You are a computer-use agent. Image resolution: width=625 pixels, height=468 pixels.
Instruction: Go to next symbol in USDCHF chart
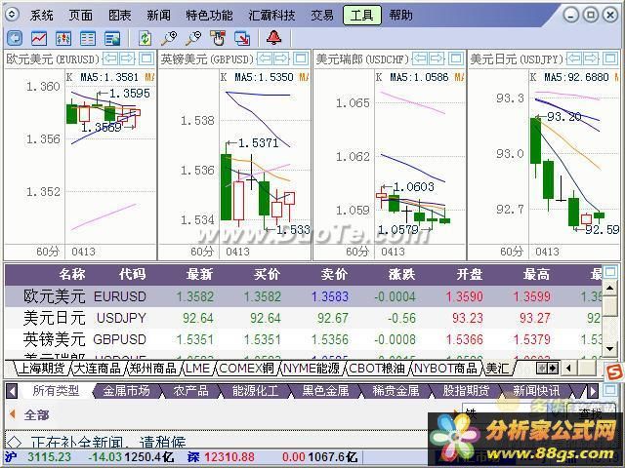(x=437, y=58)
